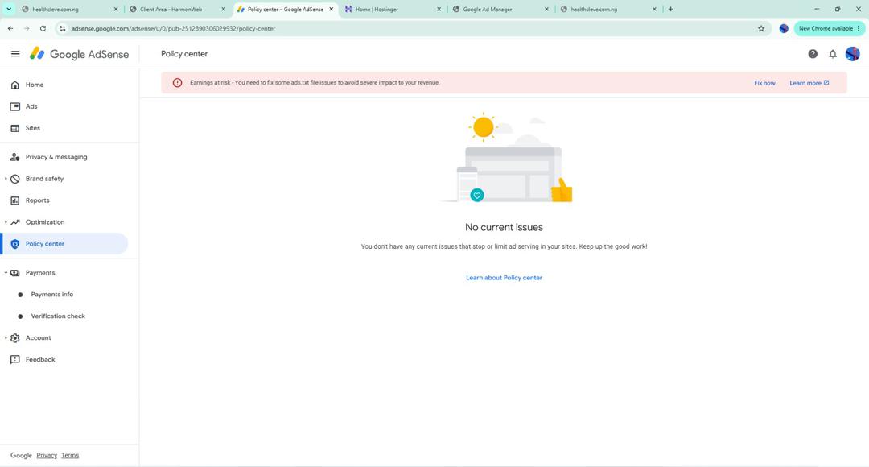View site information icon in address bar
The image size is (869, 467).
click(x=62, y=28)
